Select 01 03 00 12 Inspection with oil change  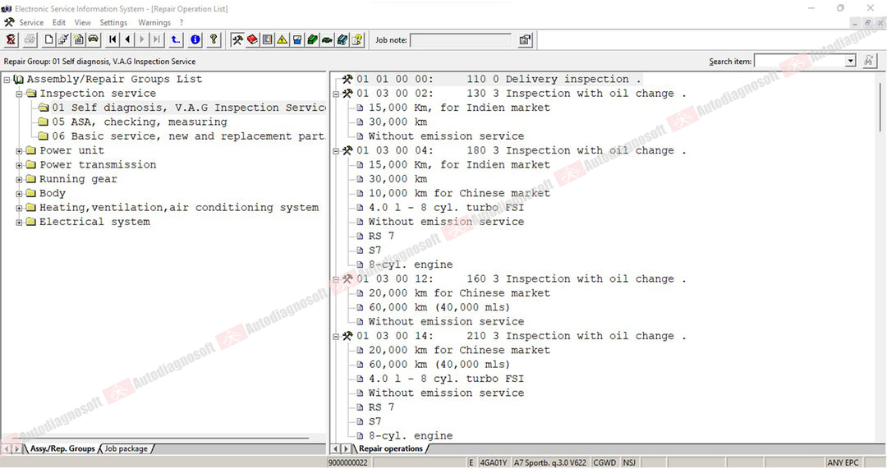[521, 279]
